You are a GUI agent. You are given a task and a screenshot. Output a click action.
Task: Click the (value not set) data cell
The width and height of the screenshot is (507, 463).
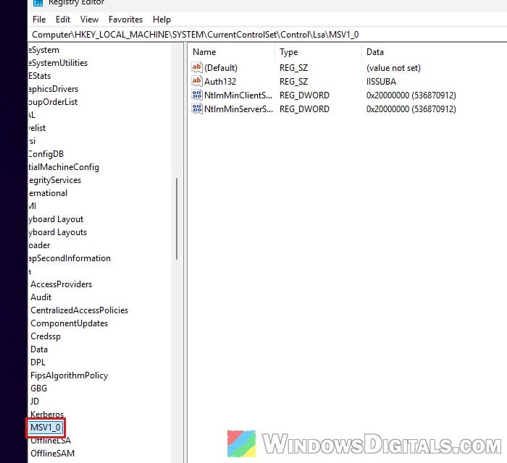[x=393, y=68]
